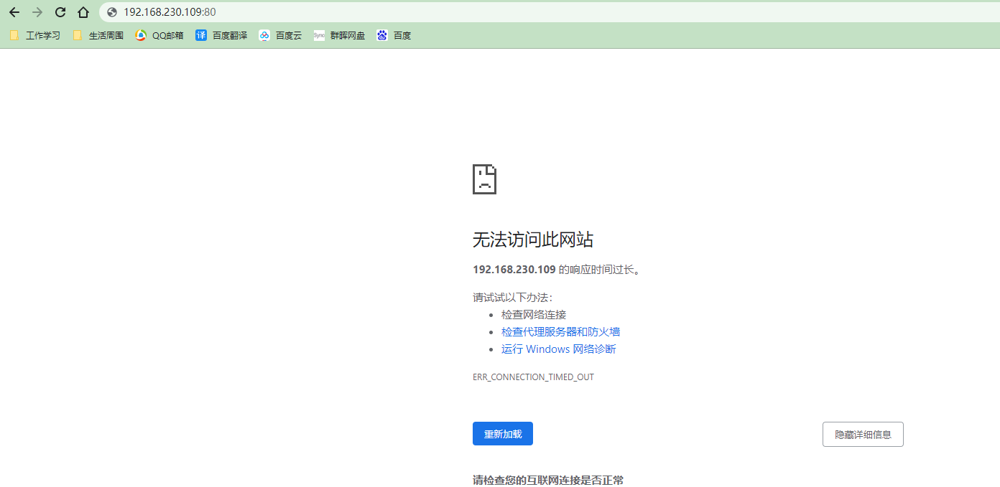Click the 检查网络连接 list item
The width and height of the screenshot is (1000, 487).
(x=534, y=315)
